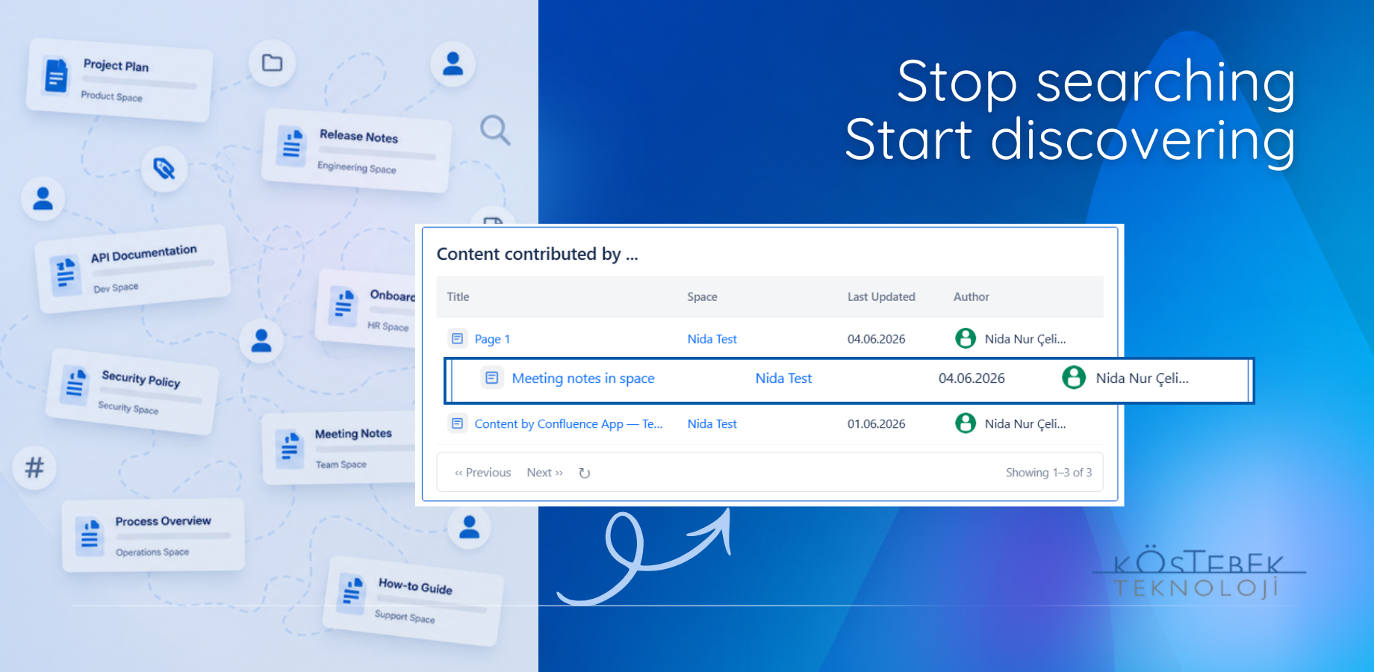Click the API Documentation card

pos(133,268)
